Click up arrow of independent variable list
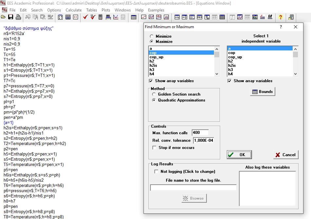311x219 pixels. tap(295, 49)
